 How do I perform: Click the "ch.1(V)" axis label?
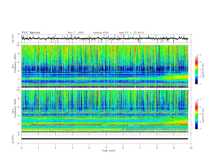(13, 39)
